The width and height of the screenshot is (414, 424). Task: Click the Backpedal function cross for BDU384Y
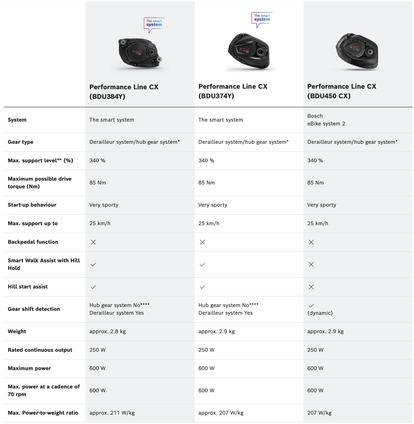pos(93,242)
